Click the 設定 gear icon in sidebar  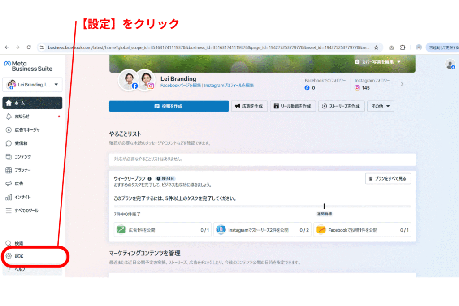coord(9,256)
